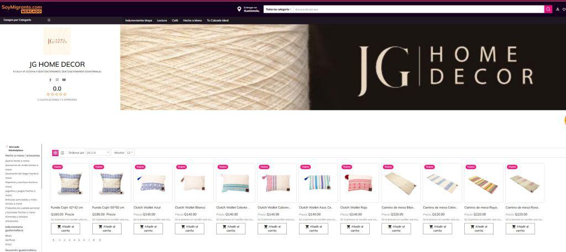Screen dimensions: 566x252
Task: Open Juguetes y juegos hechos a mano
Action: click(20, 193)
